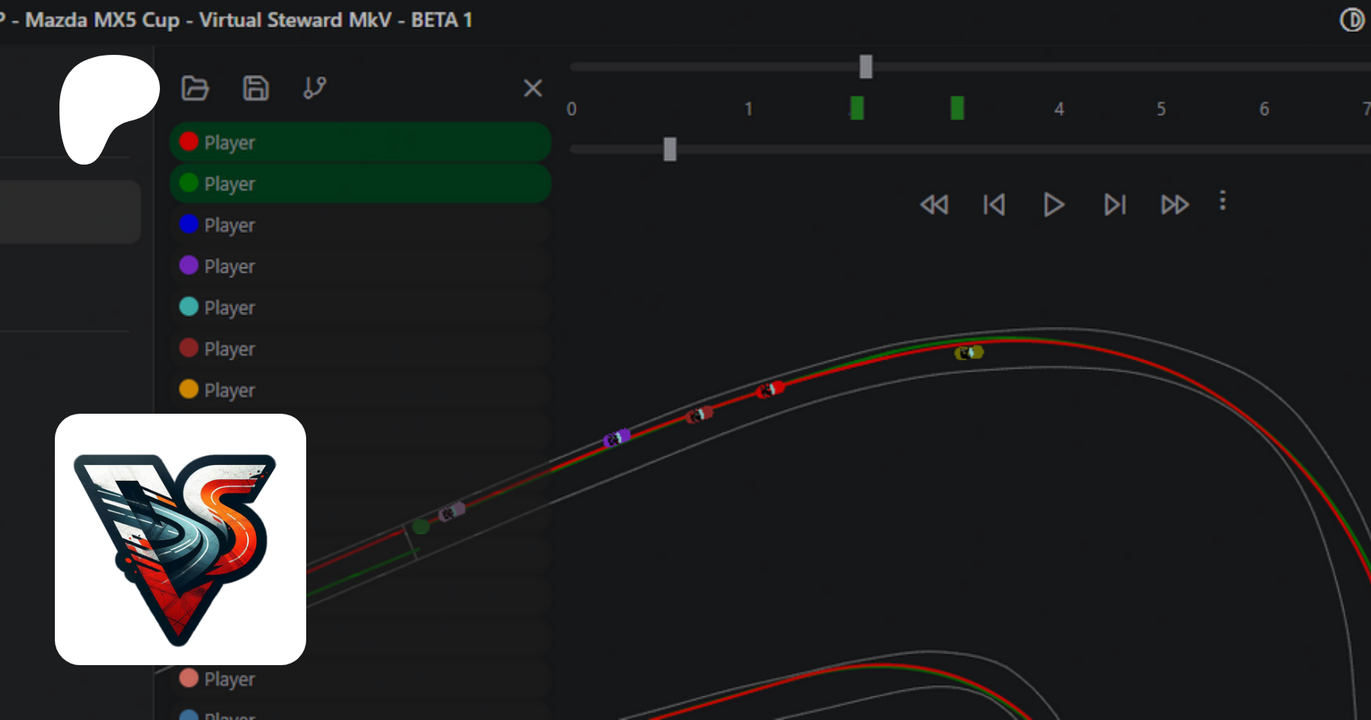Click the upper timeline slider handle
This screenshot has height=720, width=1371.
click(x=866, y=67)
